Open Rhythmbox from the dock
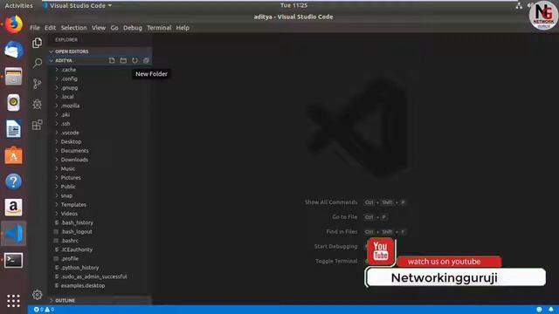The height and width of the screenshot is (314, 559). point(14,103)
